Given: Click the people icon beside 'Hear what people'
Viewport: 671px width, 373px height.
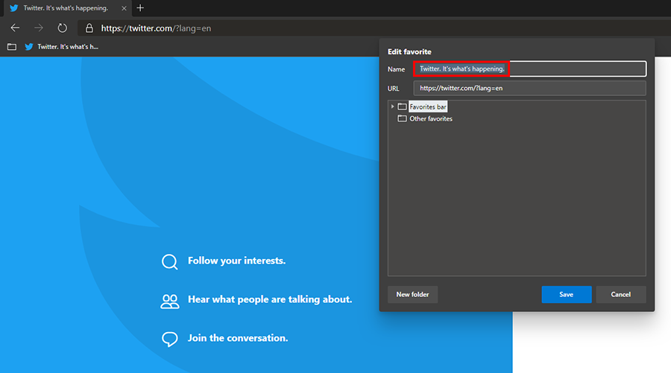Looking at the screenshot, I should pos(170,302).
